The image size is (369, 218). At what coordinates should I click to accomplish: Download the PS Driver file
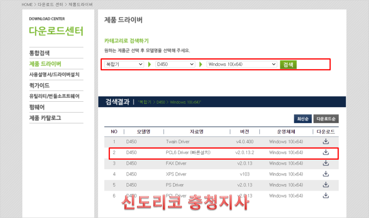click(326, 185)
